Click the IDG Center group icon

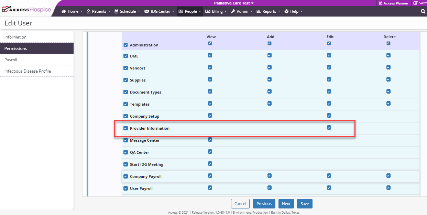point(147,11)
